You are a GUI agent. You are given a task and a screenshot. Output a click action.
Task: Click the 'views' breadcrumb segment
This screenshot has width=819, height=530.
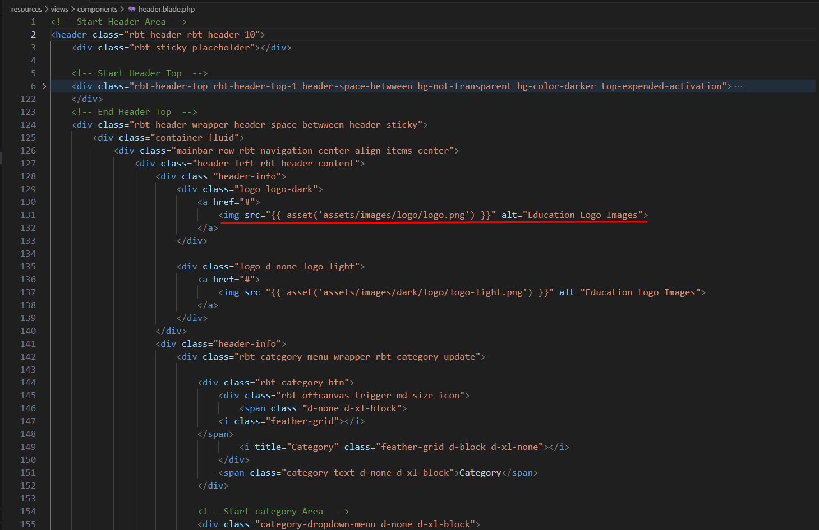[59, 9]
